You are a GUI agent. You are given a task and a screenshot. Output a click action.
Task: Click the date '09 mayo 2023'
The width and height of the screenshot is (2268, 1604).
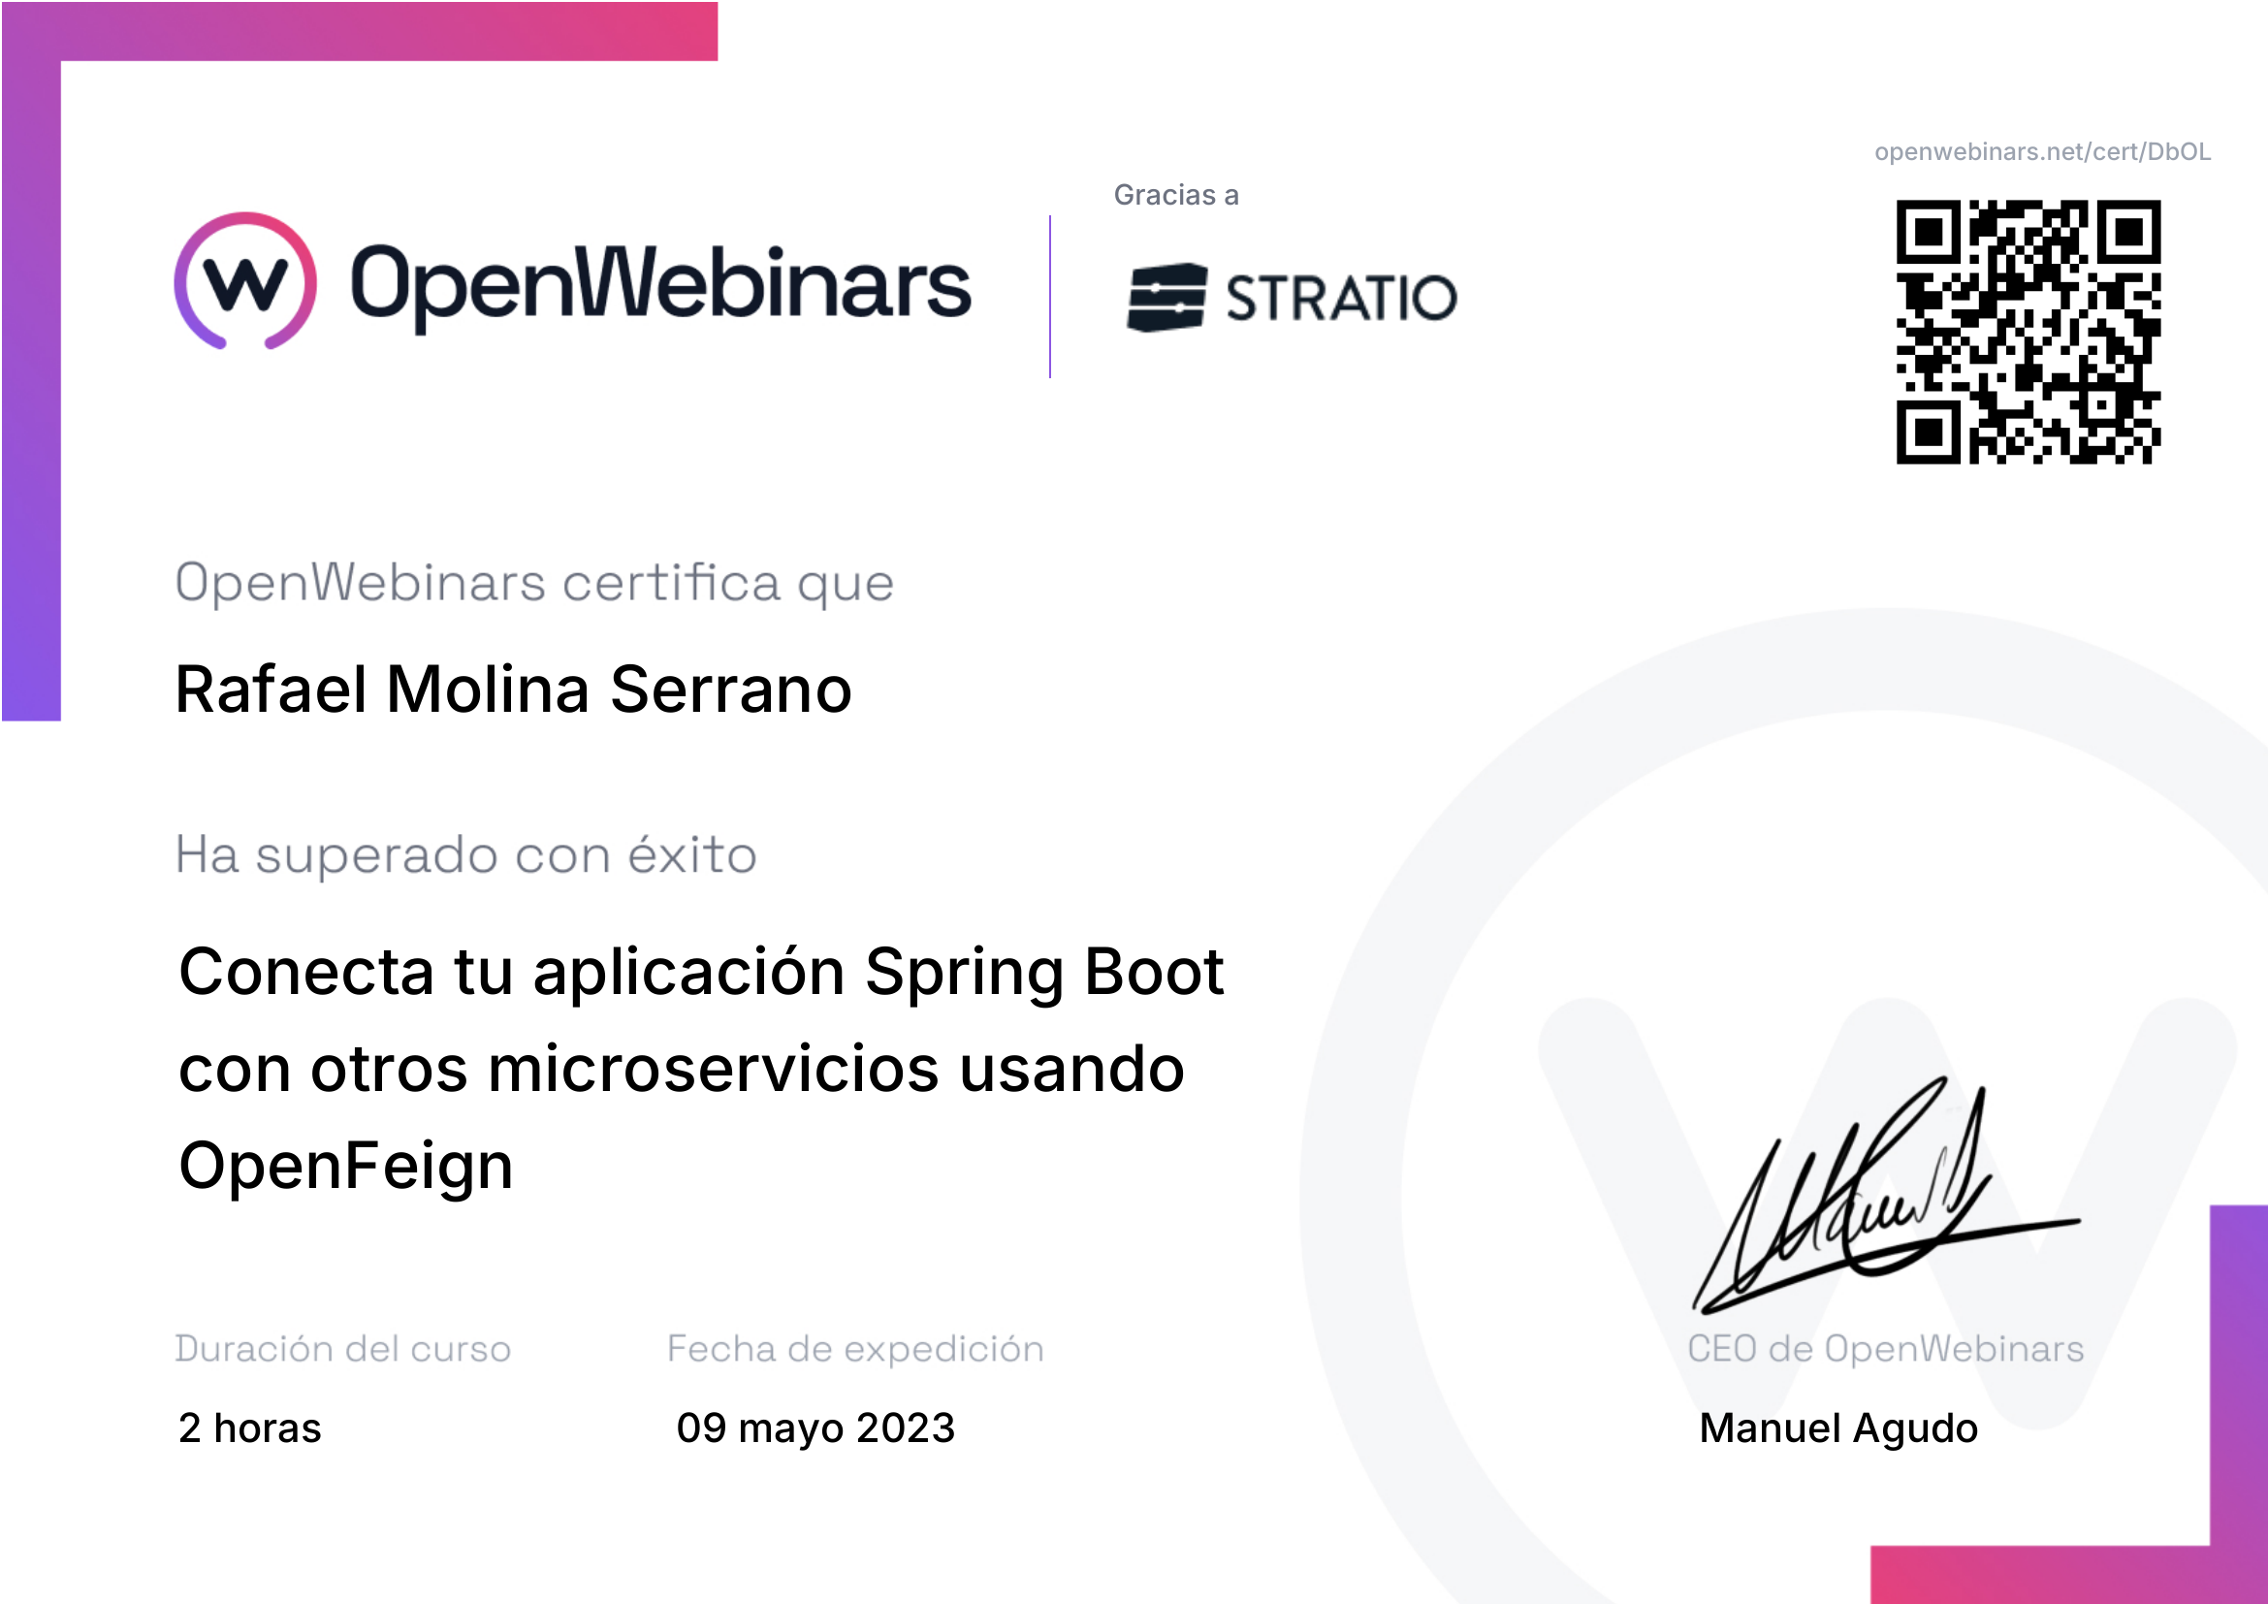(815, 1428)
